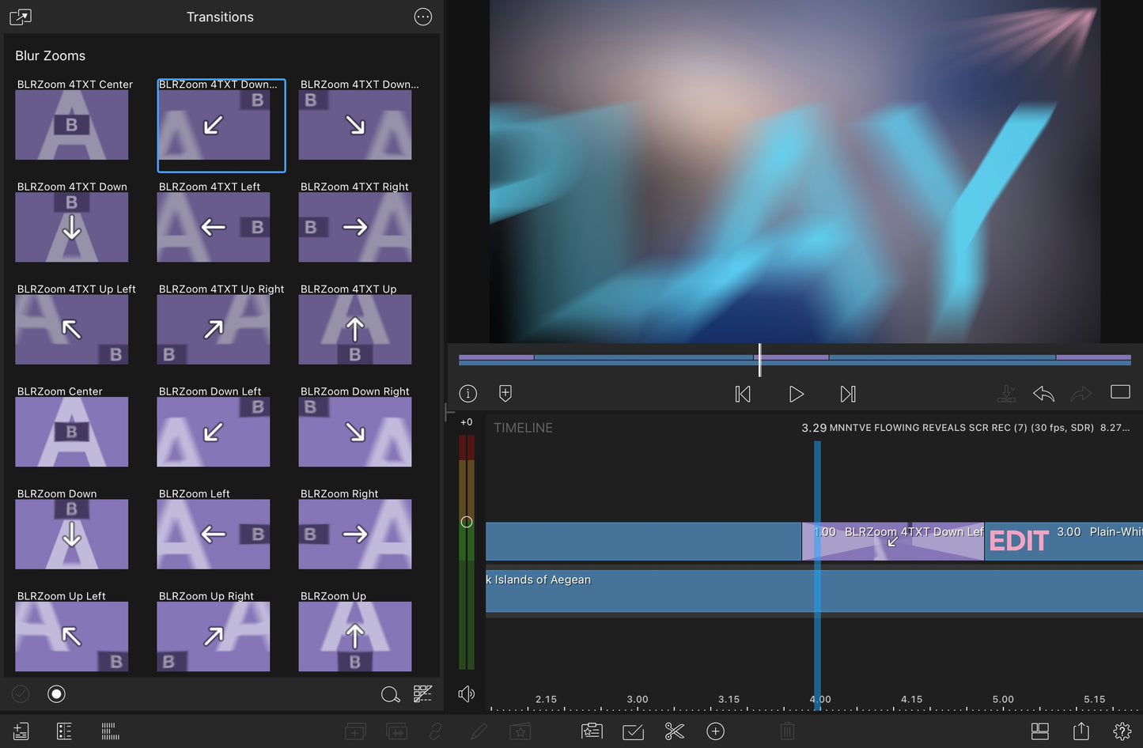Search transitions with the magnifier icon
The width and height of the screenshot is (1143, 748).
coord(390,694)
